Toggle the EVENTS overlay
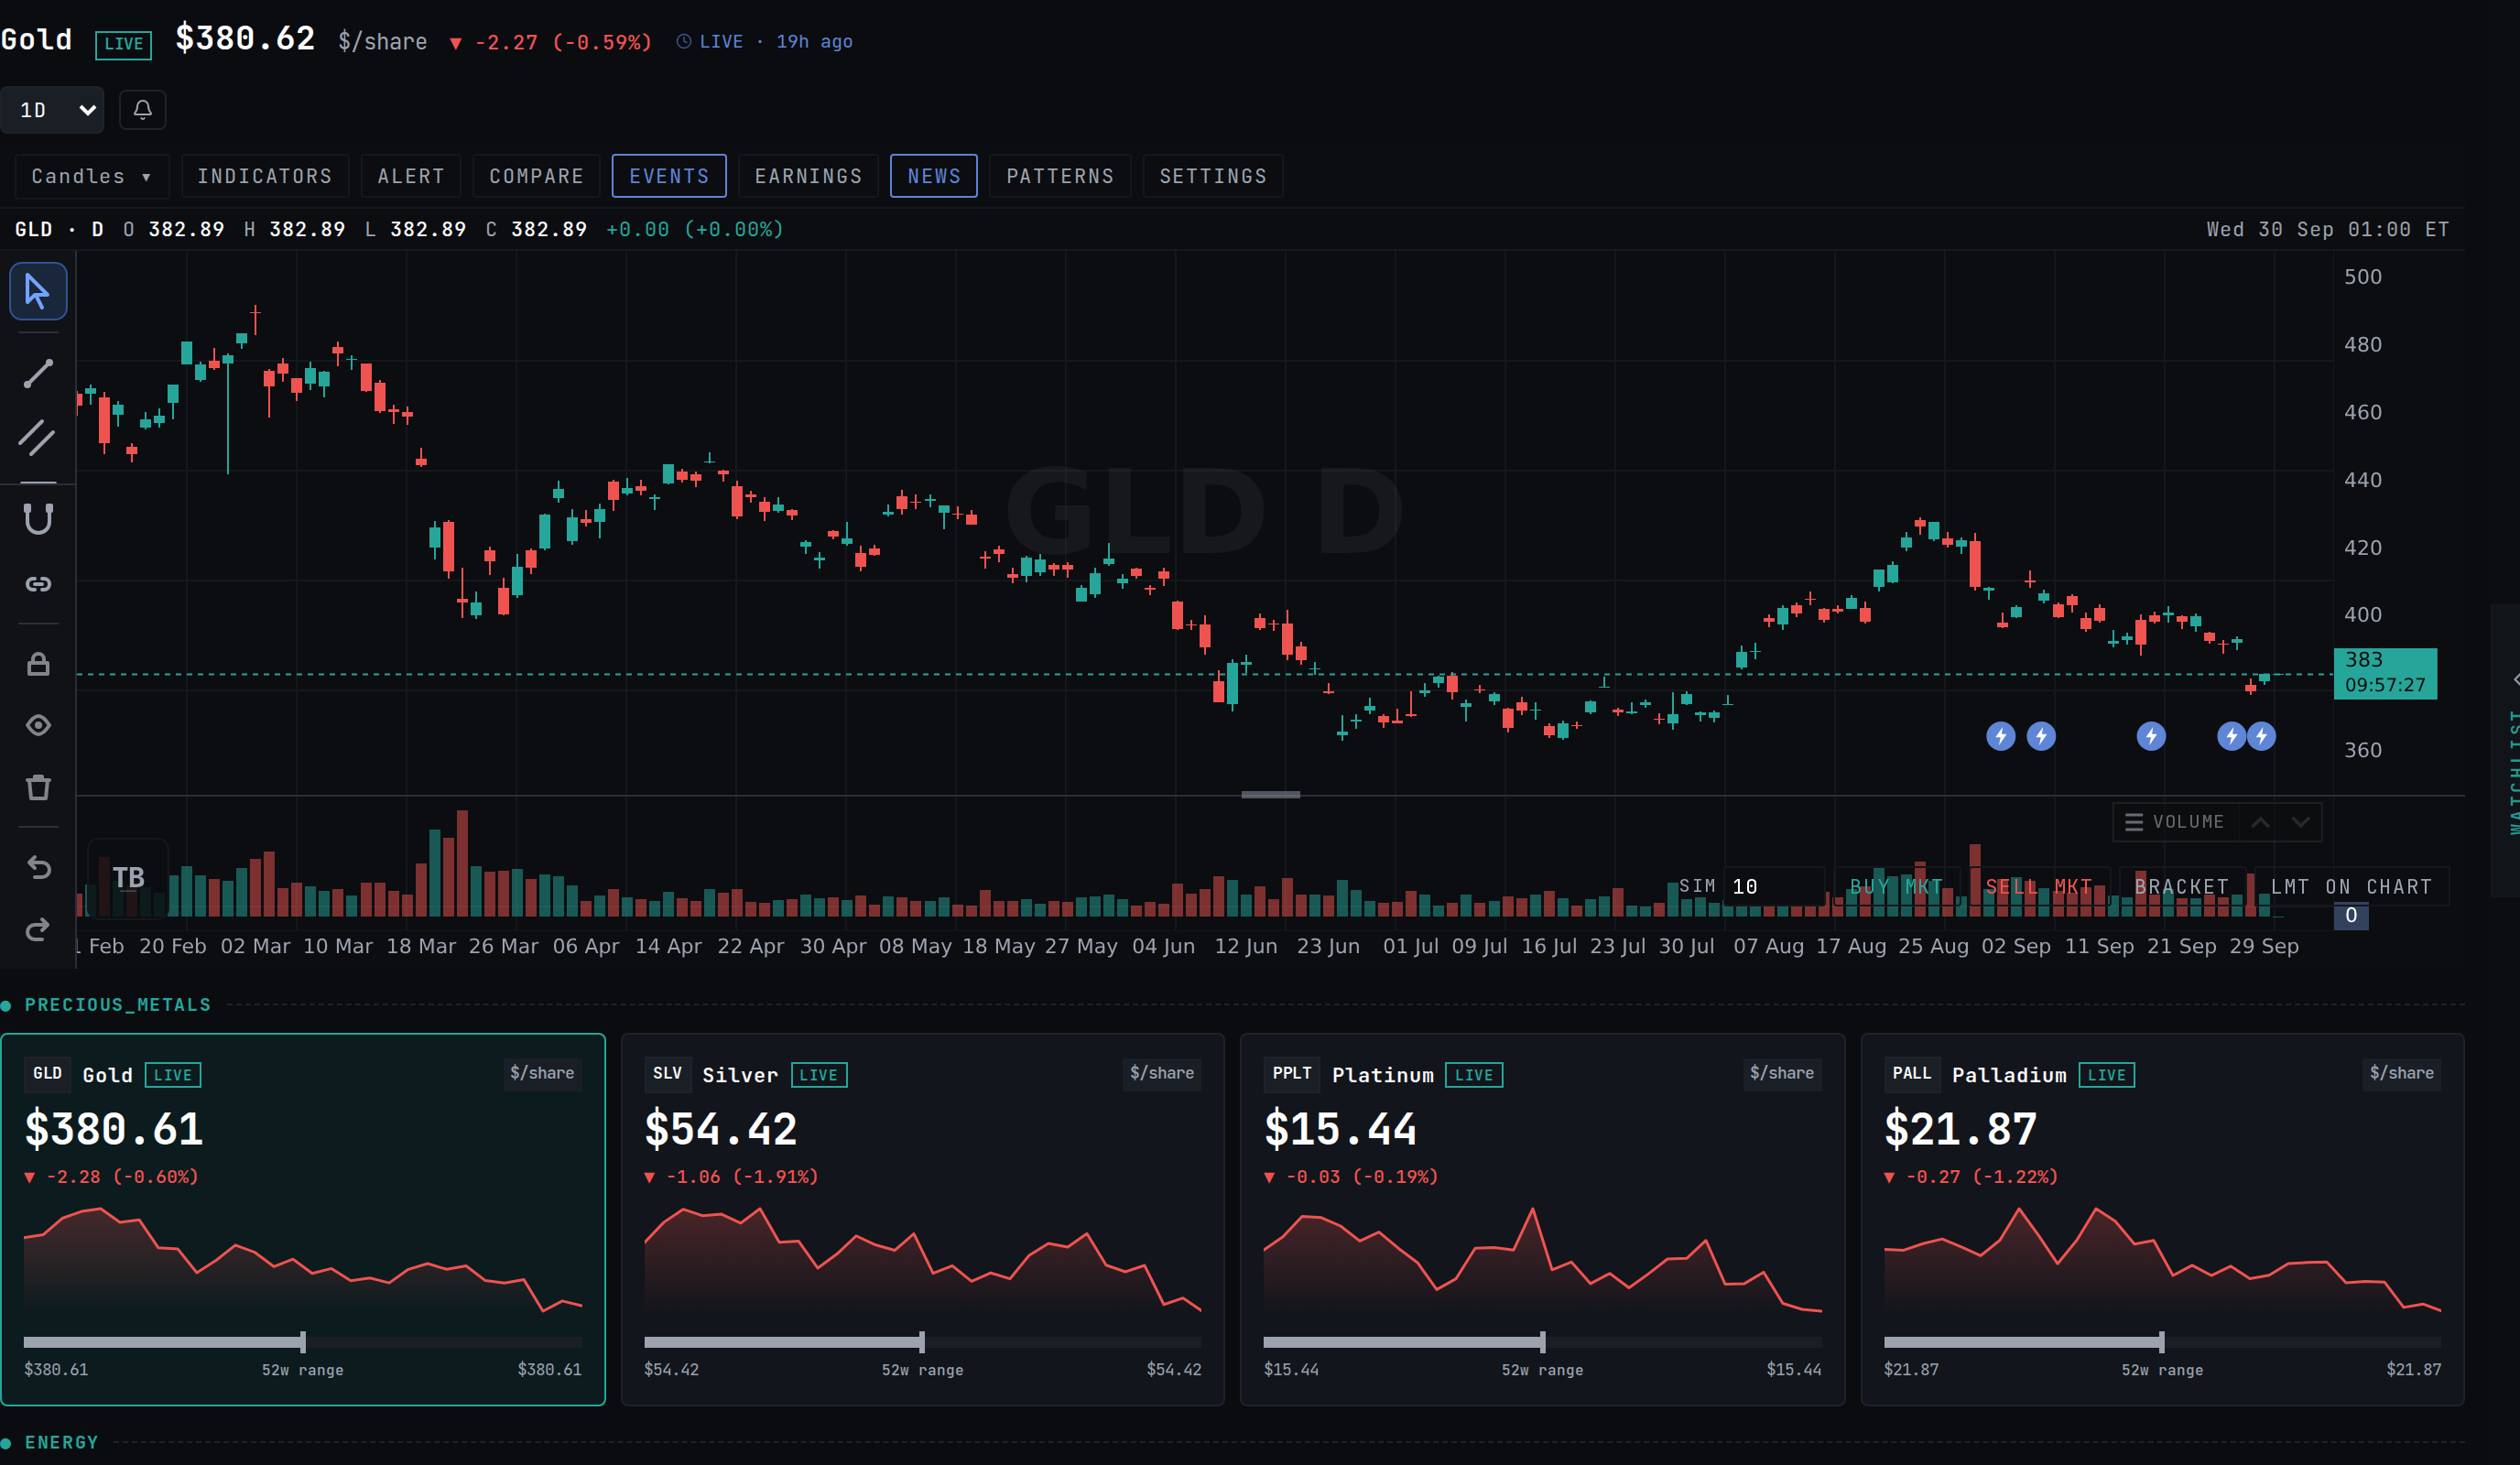The width and height of the screenshot is (2520, 1465). (x=669, y=176)
